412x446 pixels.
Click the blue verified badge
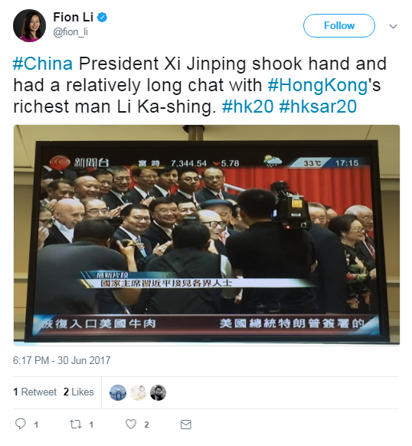click(102, 18)
